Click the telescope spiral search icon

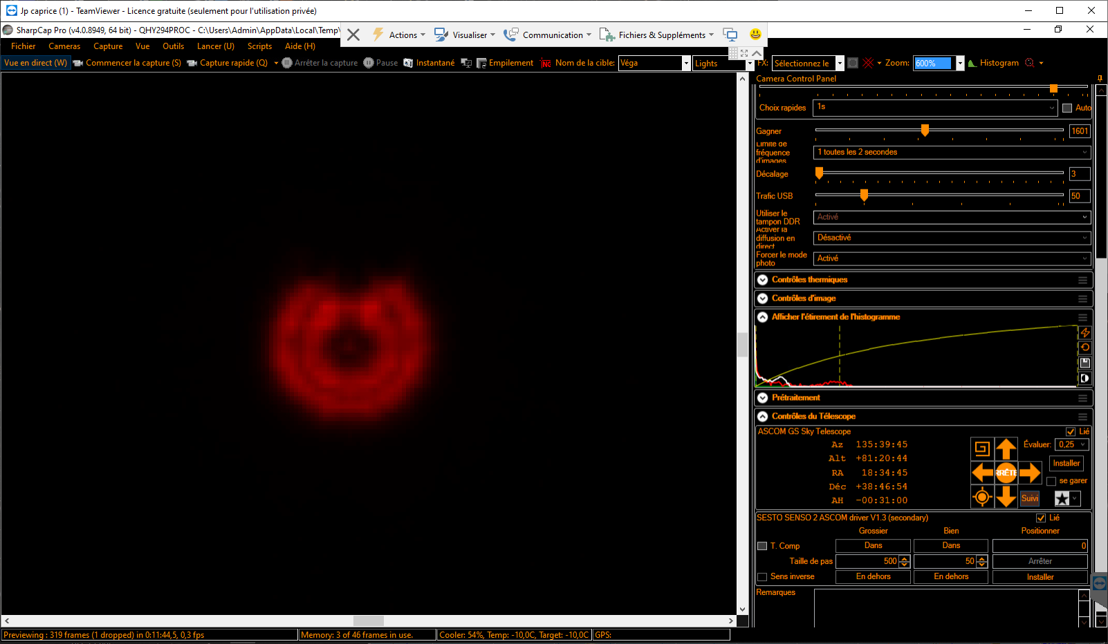click(982, 449)
